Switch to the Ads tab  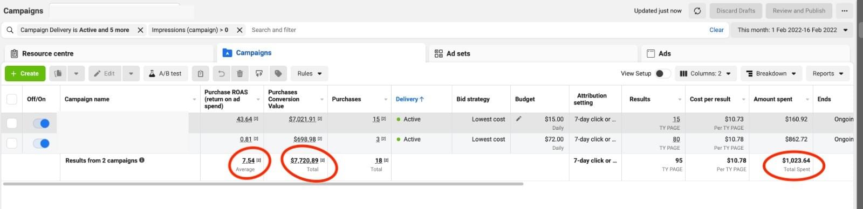tap(745, 53)
